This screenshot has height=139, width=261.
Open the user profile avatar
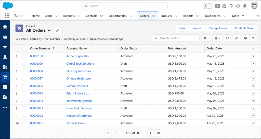click(x=254, y=6)
